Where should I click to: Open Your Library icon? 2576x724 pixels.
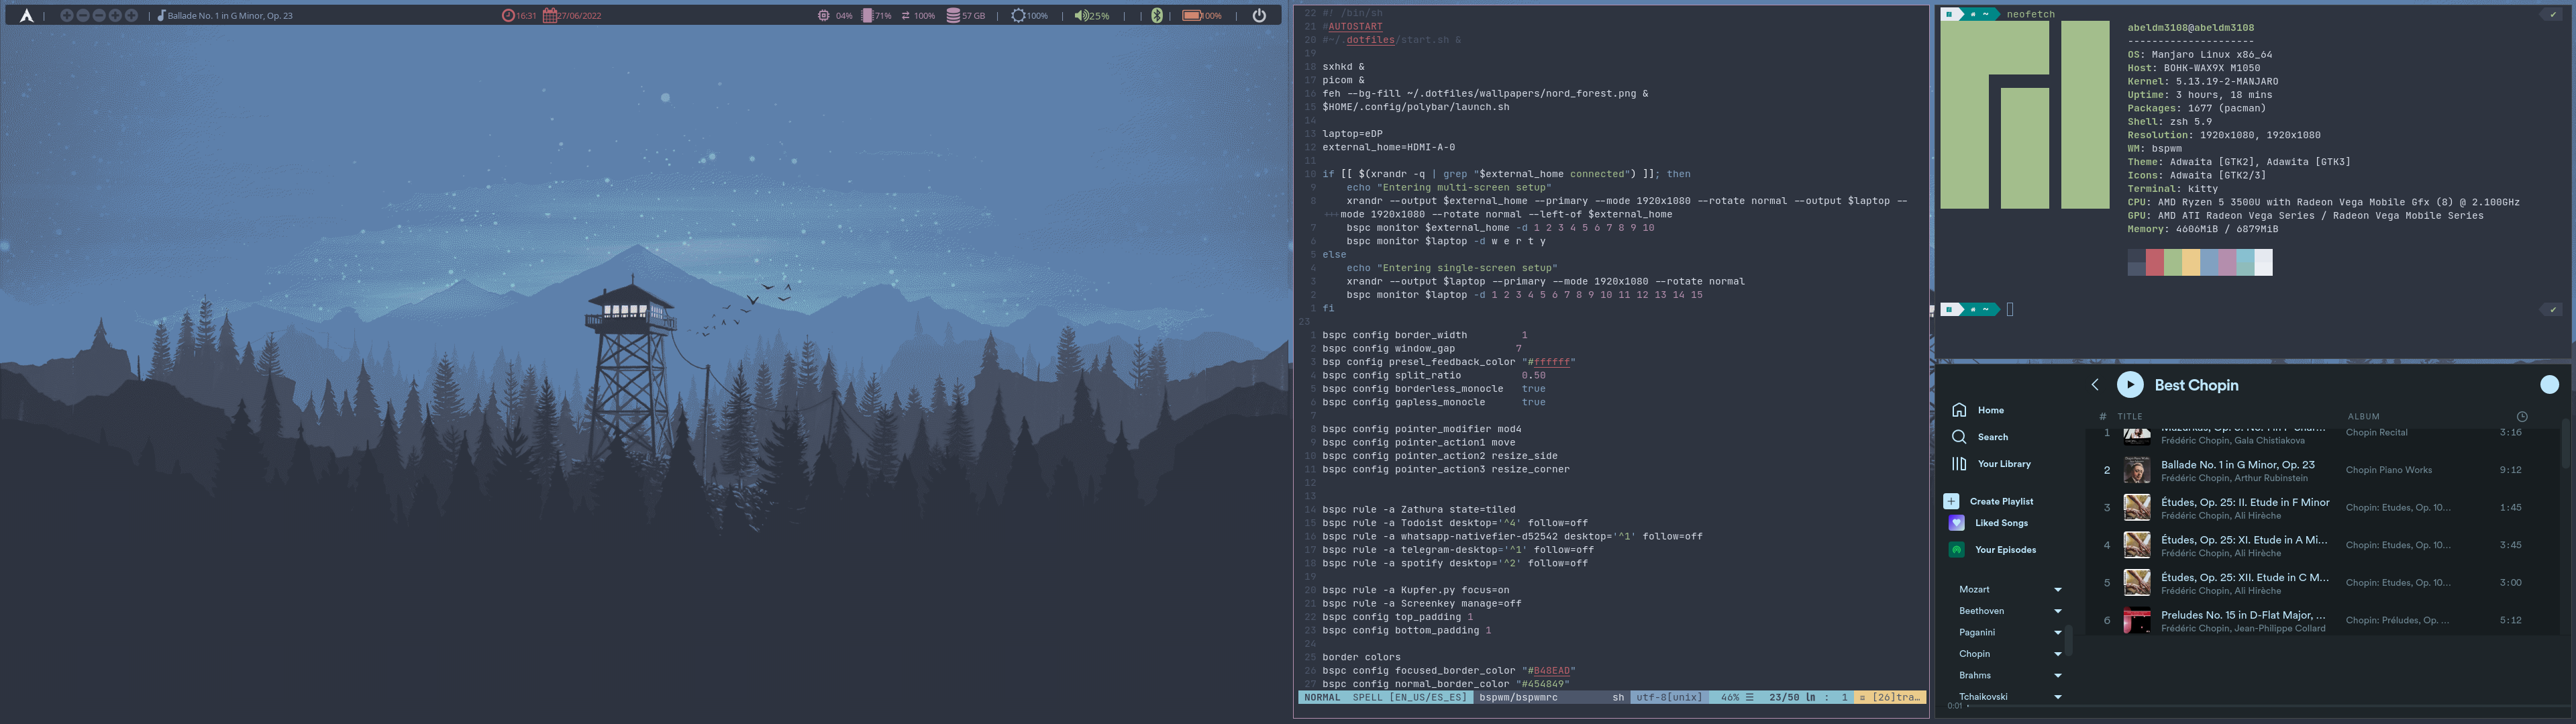pyautogui.click(x=1959, y=464)
